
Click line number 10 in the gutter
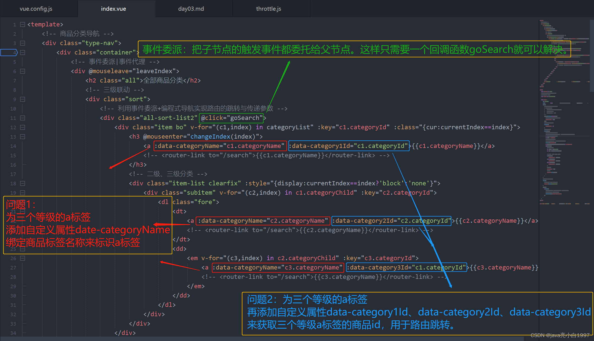pyautogui.click(x=13, y=109)
